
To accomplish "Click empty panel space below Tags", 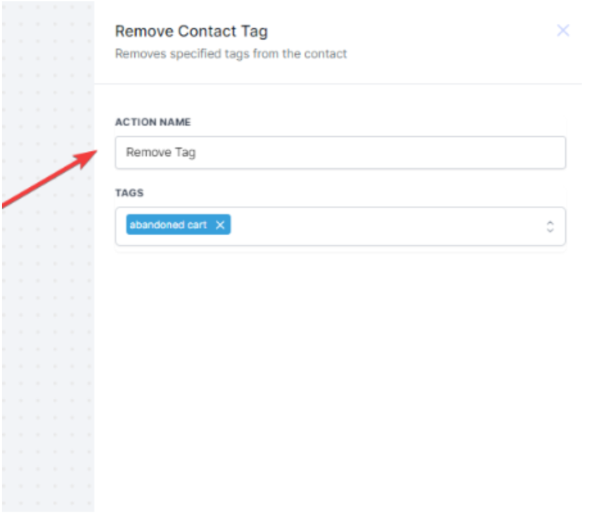I will click(339, 374).
